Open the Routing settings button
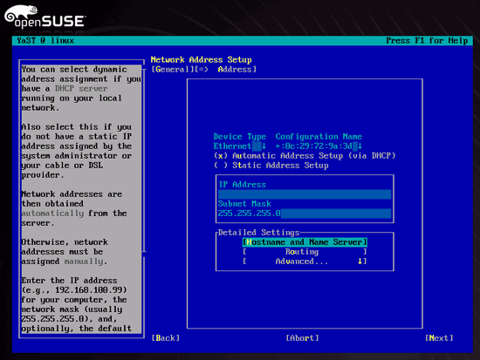Viewport: 480px width, 360px height. click(x=305, y=252)
